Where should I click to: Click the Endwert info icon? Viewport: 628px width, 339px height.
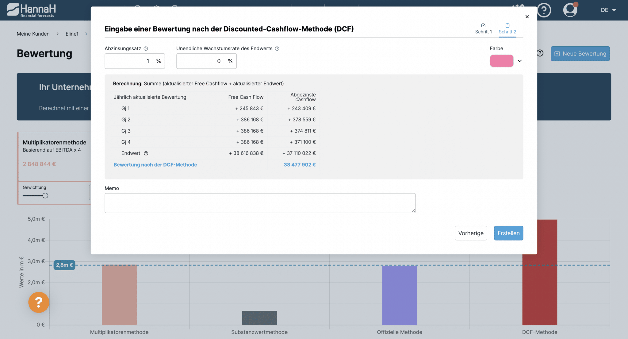pyautogui.click(x=146, y=153)
